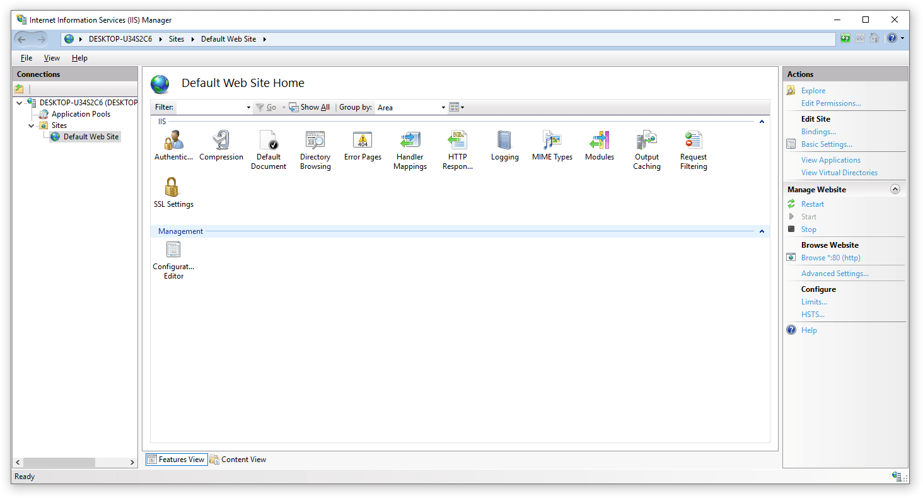Click the Show All filter icon
This screenshot has height=498, width=923.
310,107
